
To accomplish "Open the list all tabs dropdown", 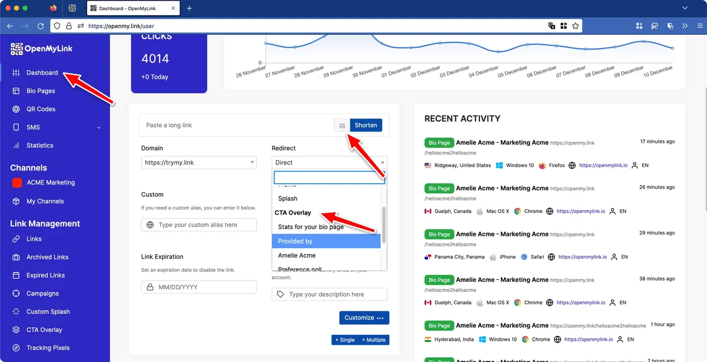I will tap(685, 8).
